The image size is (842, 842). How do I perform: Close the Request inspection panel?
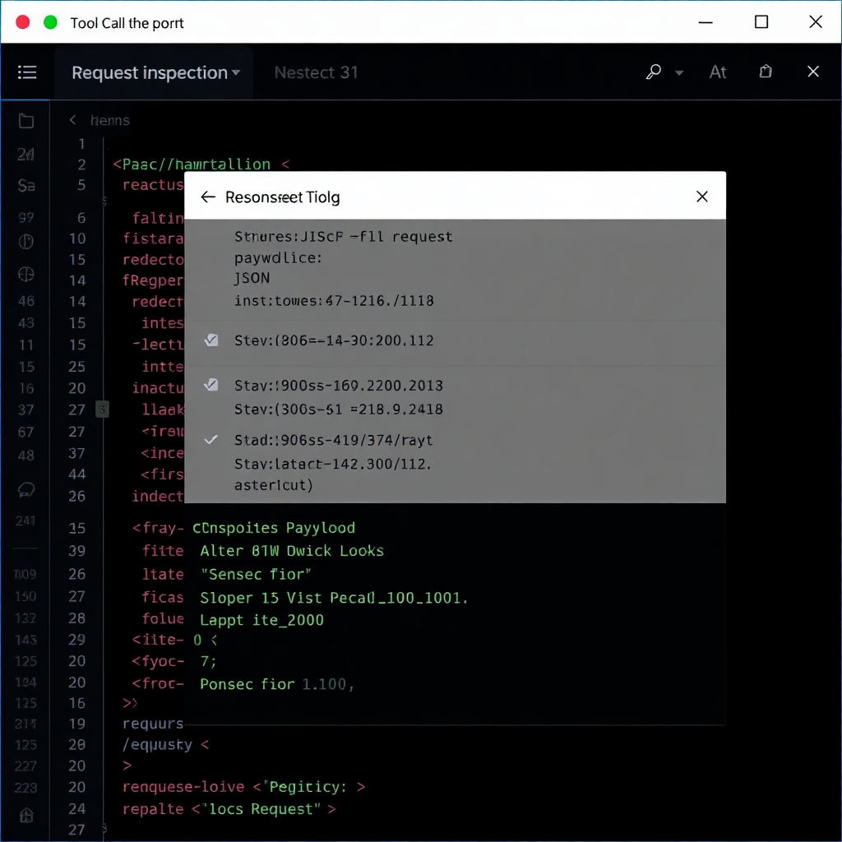point(813,72)
